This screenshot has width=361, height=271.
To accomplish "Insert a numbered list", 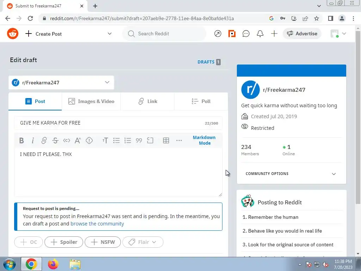I will [128, 140].
